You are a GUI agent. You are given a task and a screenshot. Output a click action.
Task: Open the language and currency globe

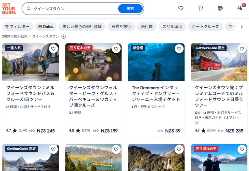220,8
